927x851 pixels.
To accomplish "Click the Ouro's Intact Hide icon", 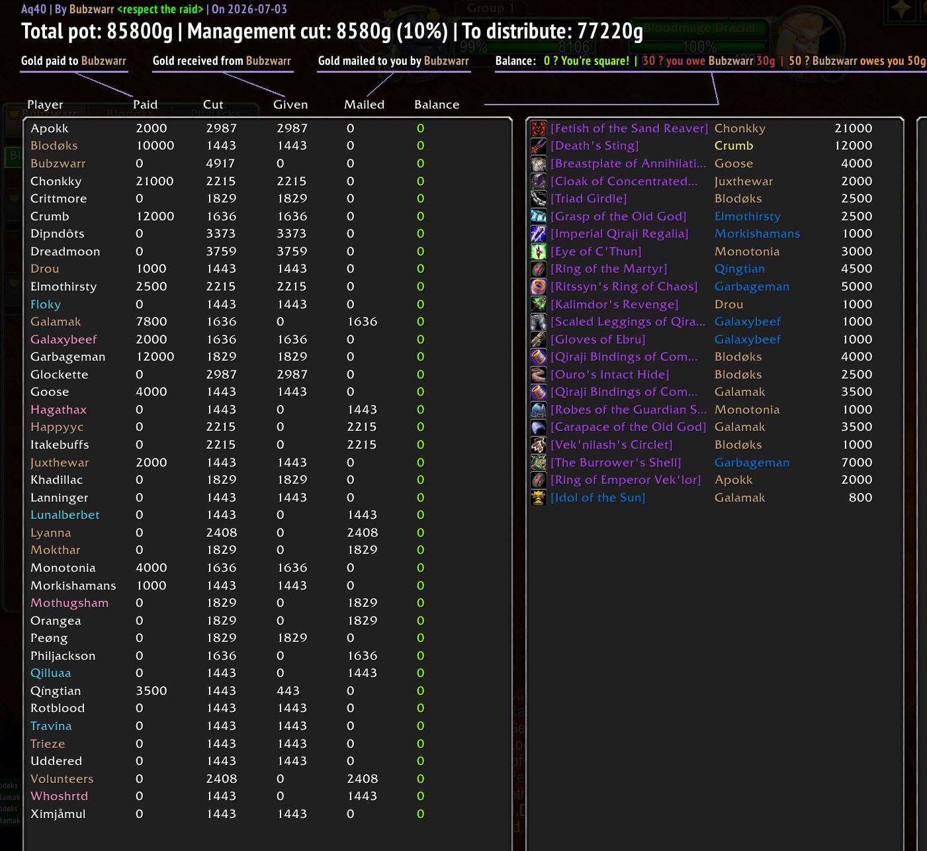I will click(x=539, y=375).
